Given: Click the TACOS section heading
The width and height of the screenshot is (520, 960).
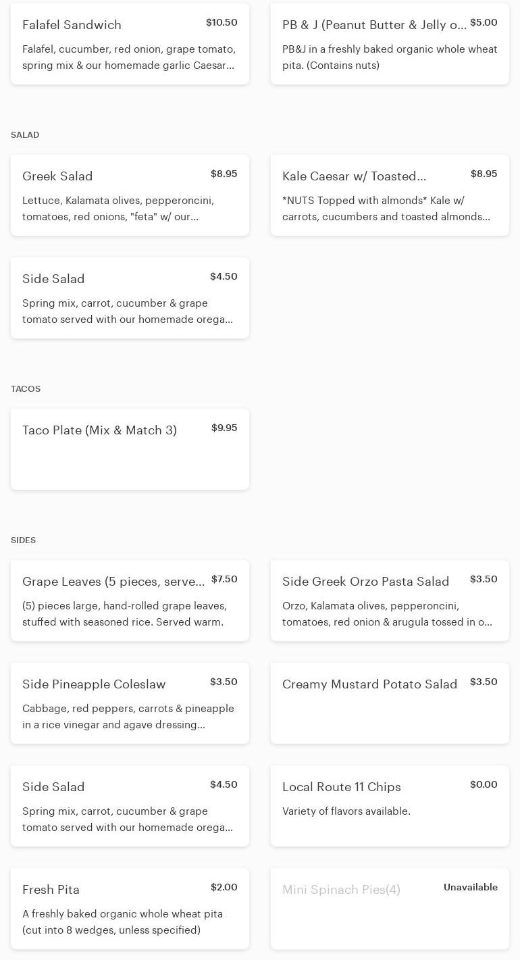Looking at the screenshot, I should (x=26, y=389).
